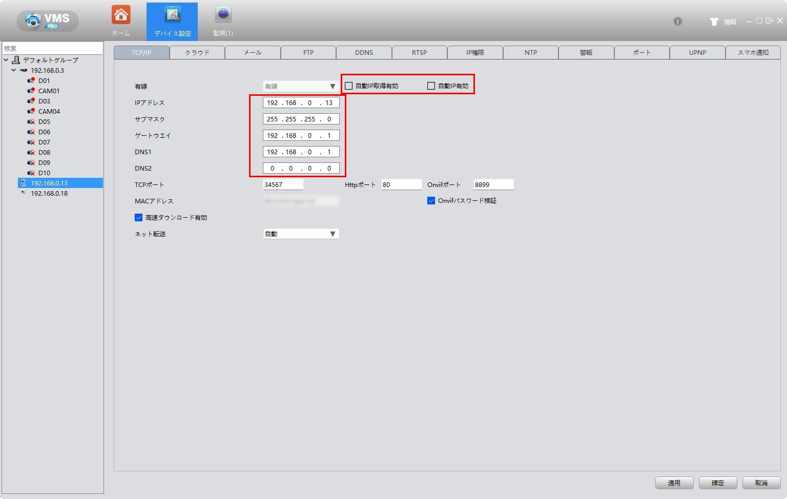
Task: Click the VMS PRO logo
Action: [x=48, y=21]
